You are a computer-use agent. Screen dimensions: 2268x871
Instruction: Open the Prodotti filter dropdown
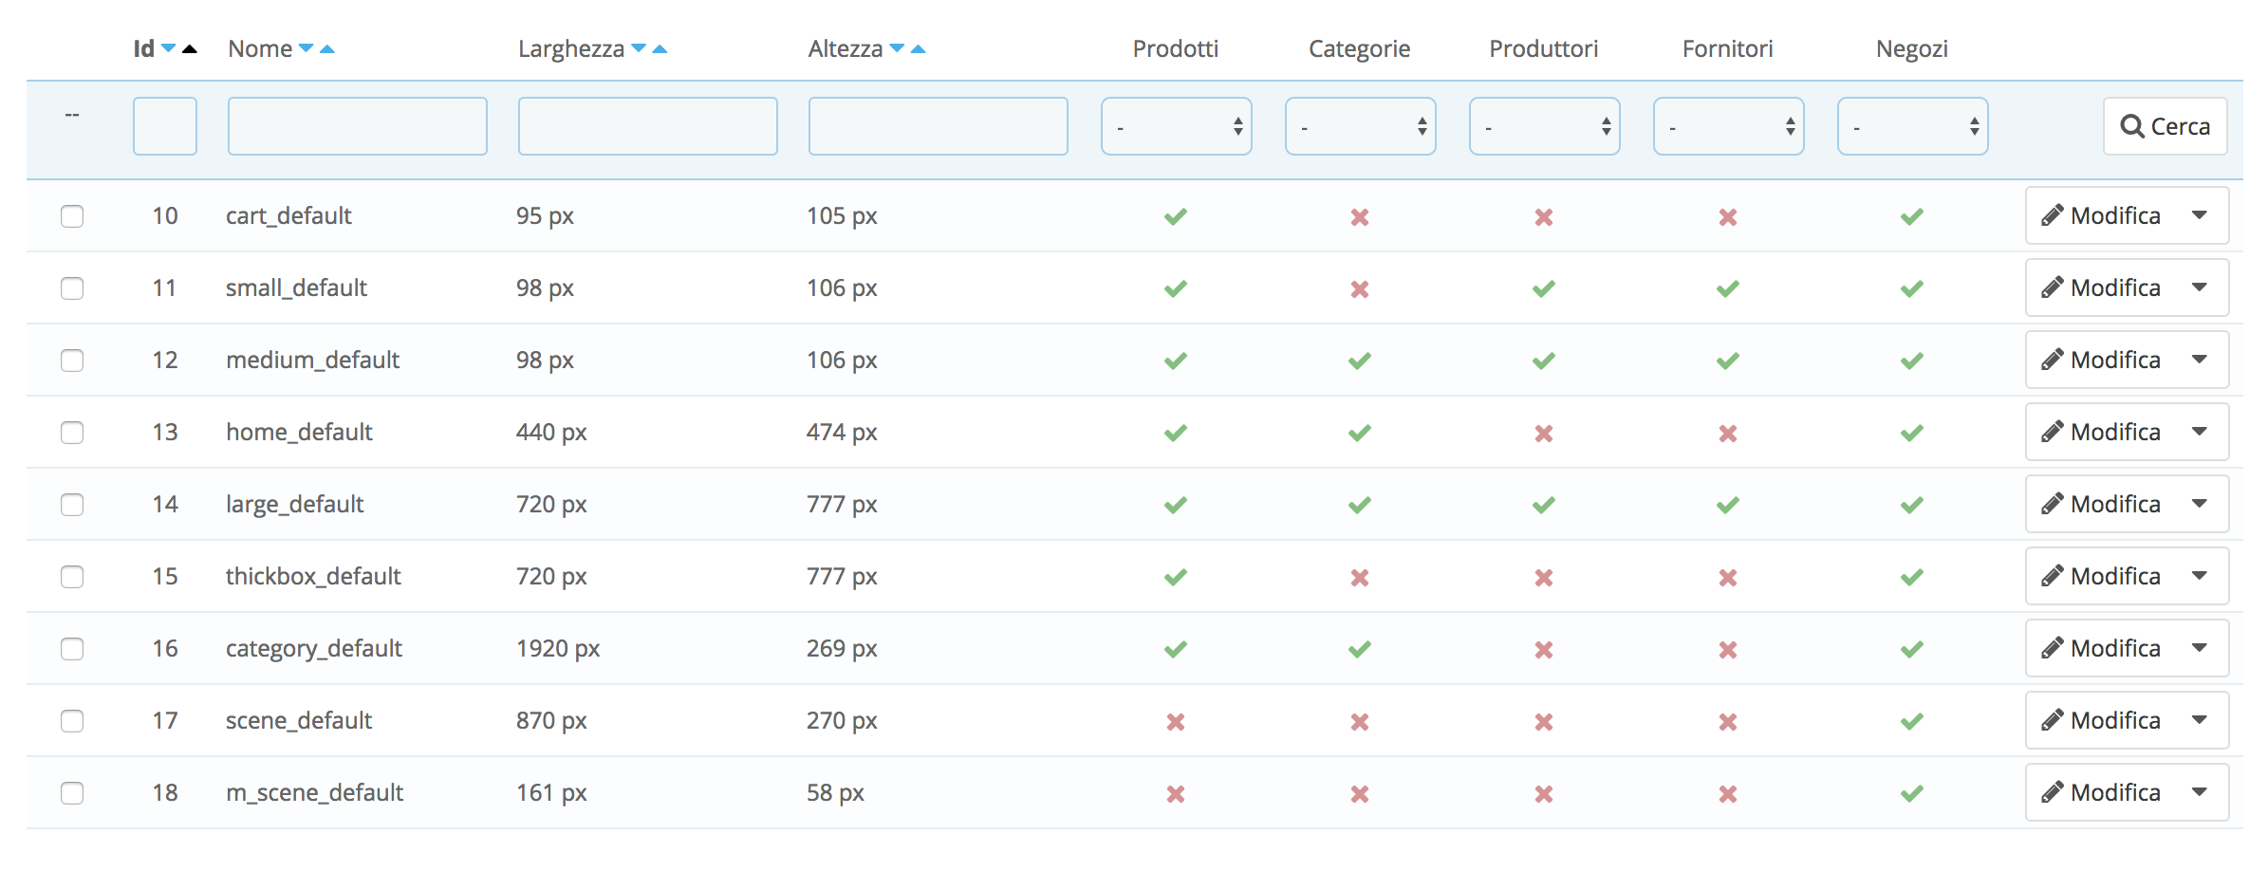(1176, 126)
